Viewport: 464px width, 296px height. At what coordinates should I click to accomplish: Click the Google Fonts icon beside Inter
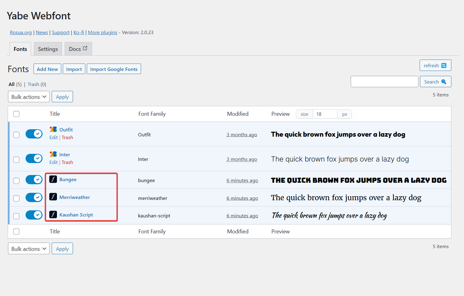tap(53, 154)
